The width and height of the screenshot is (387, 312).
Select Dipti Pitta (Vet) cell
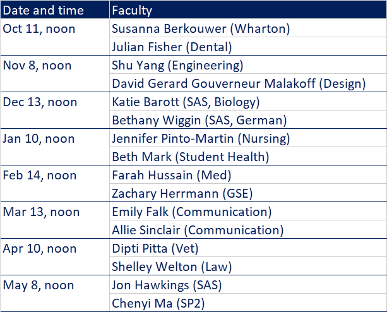[x=248, y=248]
